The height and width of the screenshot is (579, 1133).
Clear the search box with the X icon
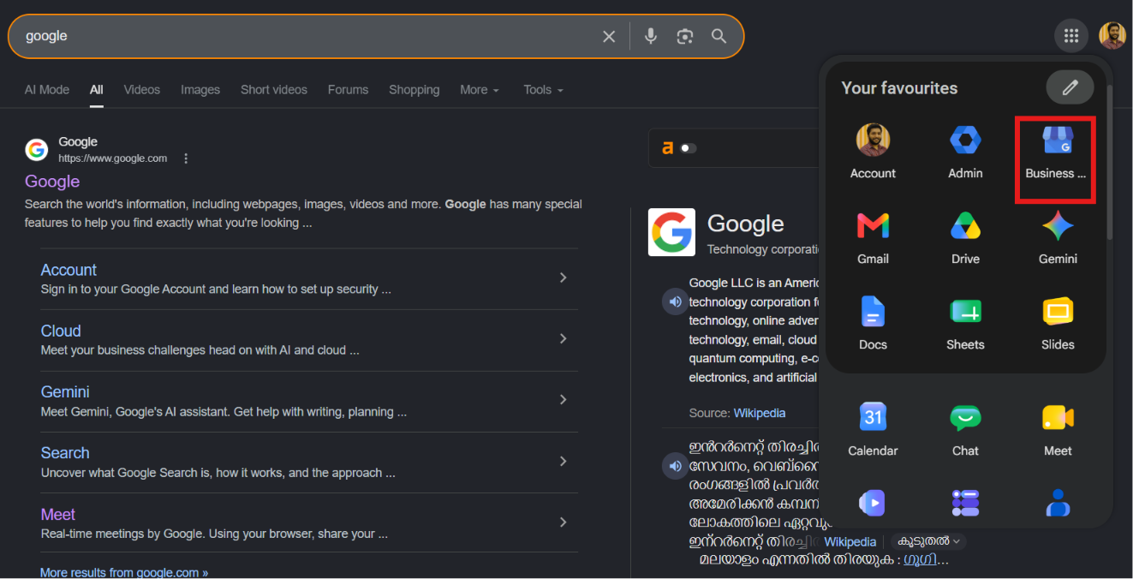pyautogui.click(x=609, y=36)
